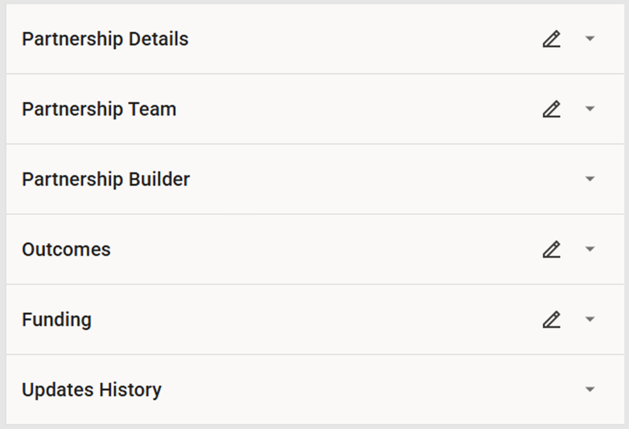Expand the Partnership Details section arrow
This screenshot has width=629, height=429.
pos(590,39)
